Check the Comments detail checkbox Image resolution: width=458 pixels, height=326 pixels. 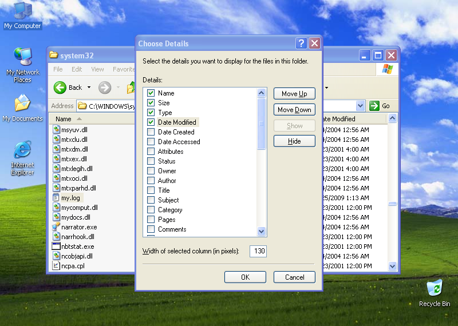(x=151, y=229)
